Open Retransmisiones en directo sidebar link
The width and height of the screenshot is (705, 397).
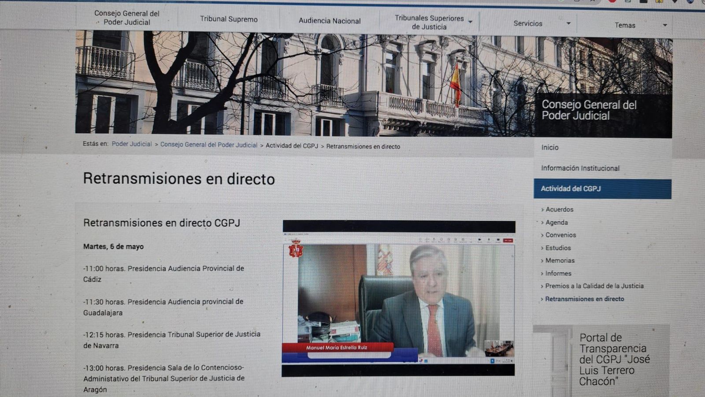(x=584, y=299)
